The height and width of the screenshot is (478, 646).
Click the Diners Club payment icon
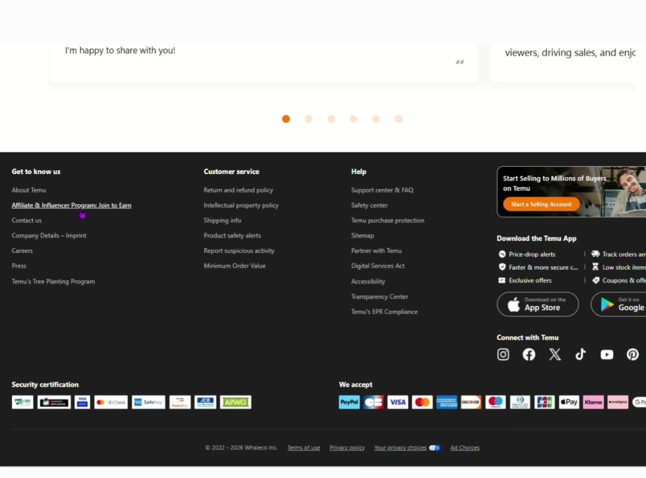click(520, 402)
